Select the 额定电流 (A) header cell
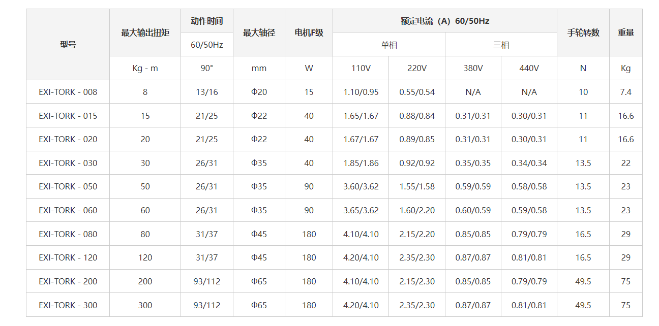 click(x=445, y=21)
